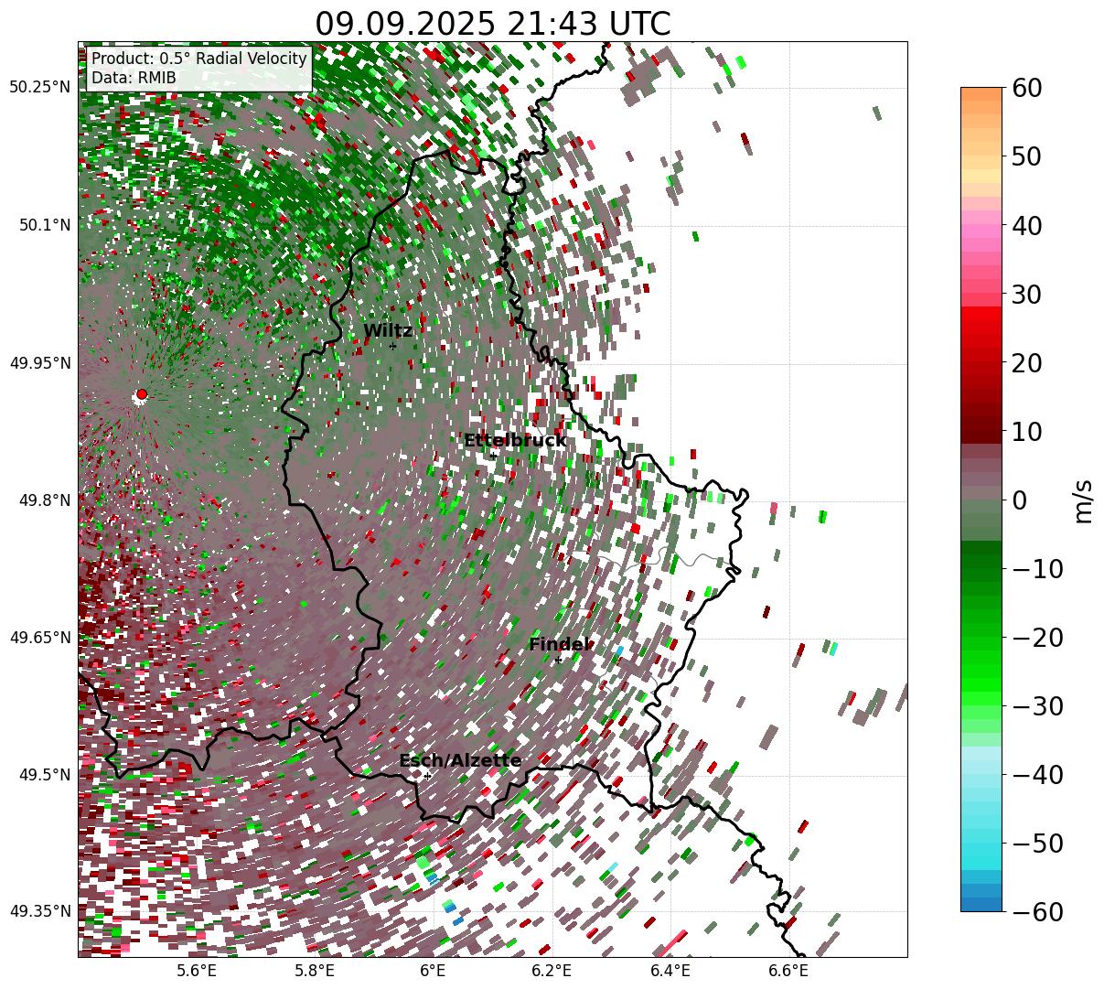Viewport: 1104px width, 989px height.
Task: Click the 49.95°N latitude tick label
Action: click(40, 363)
